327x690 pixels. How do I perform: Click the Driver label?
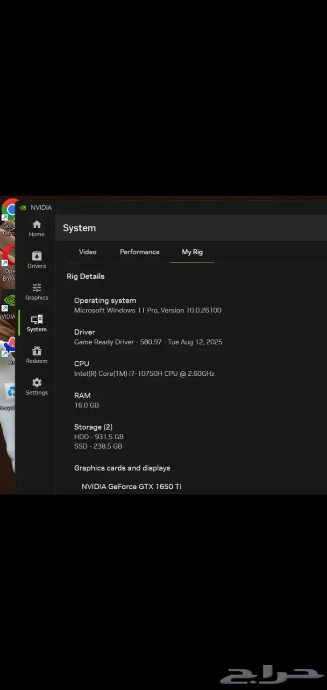(85, 332)
